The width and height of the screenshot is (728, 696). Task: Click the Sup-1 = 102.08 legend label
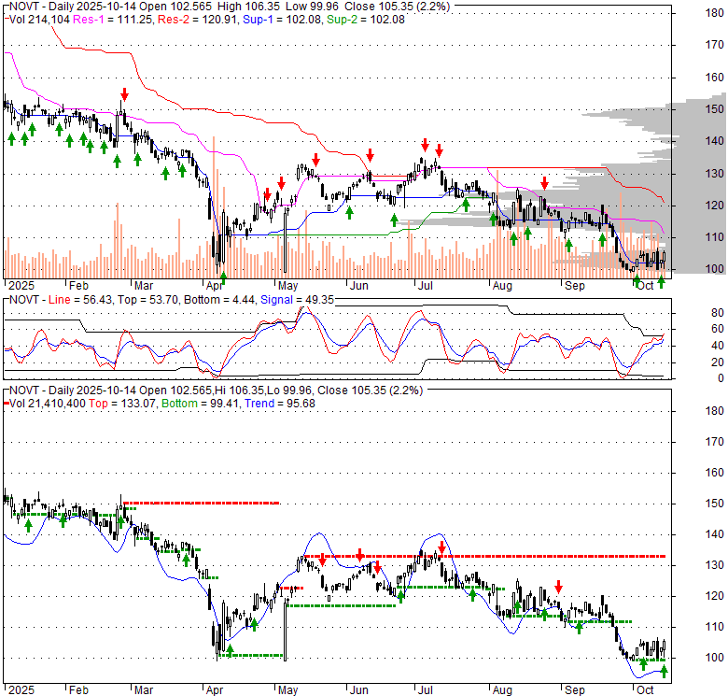(282, 20)
